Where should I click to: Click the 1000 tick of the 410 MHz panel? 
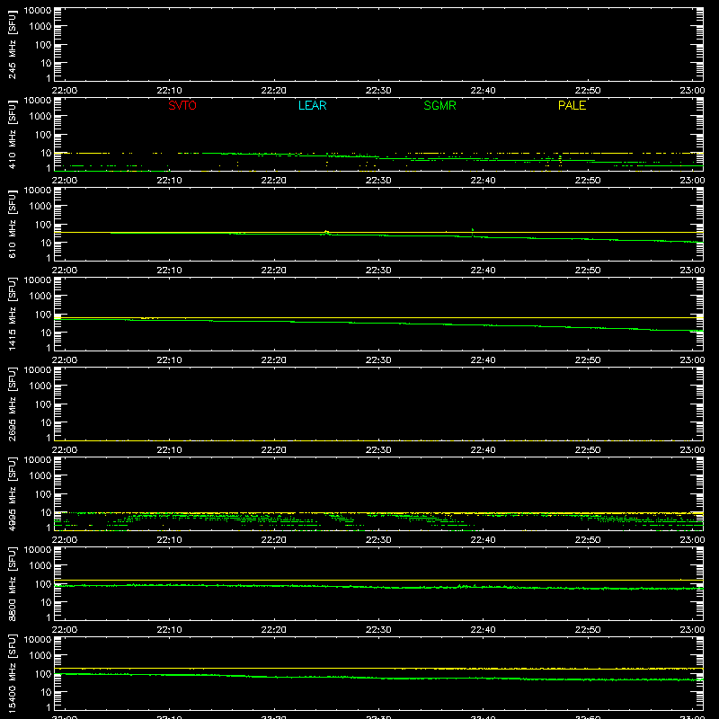tap(40, 117)
